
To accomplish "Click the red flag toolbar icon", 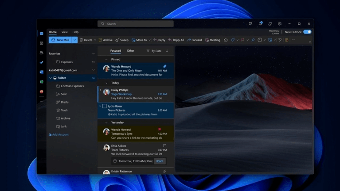I will coord(242,40).
